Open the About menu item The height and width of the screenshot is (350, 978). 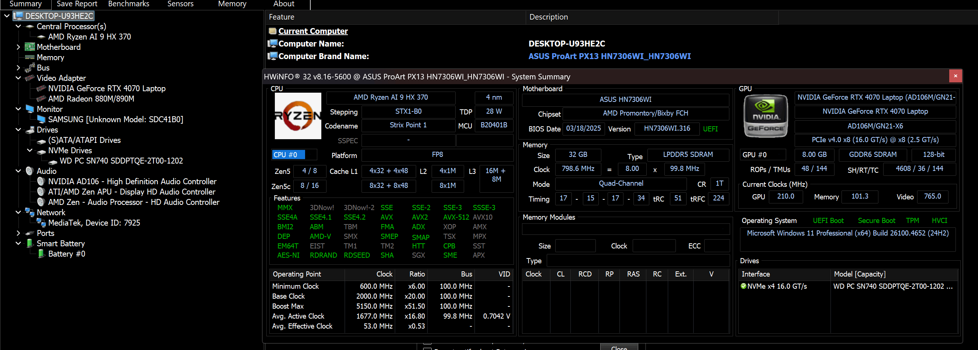[284, 4]
